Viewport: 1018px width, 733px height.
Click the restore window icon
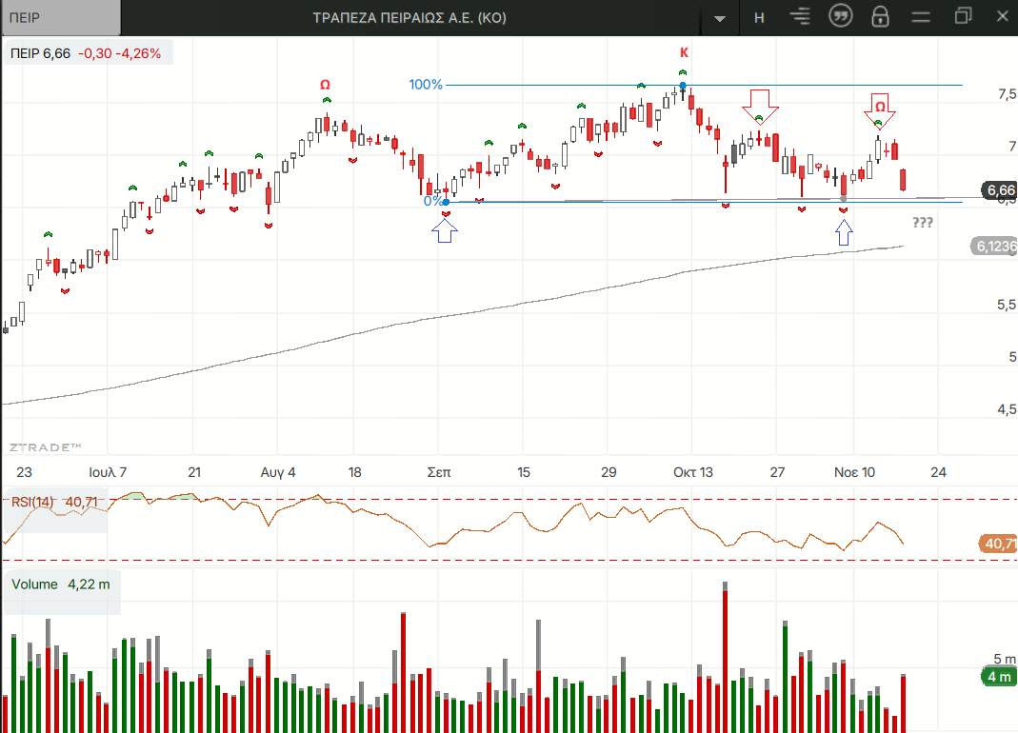[x=963, y=16]
